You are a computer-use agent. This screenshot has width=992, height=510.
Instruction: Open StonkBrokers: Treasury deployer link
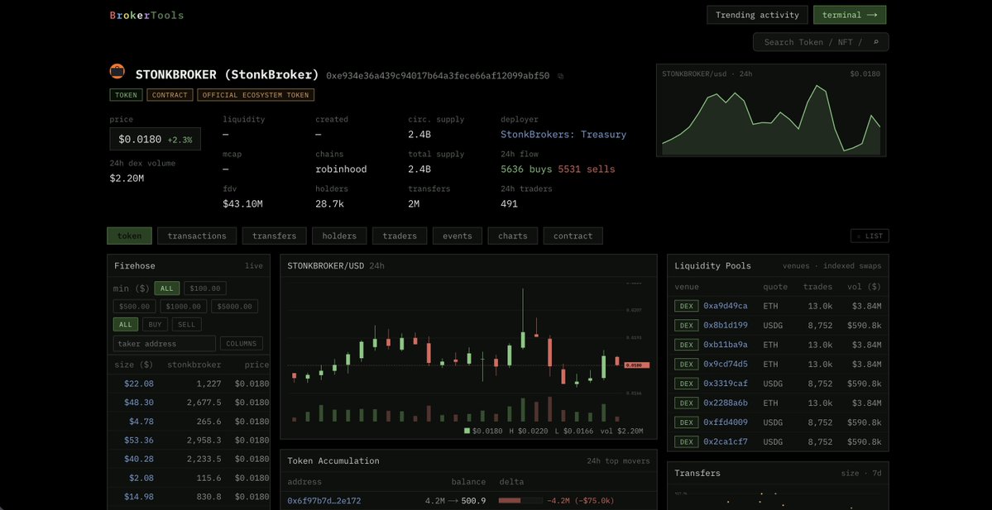pyautogui.click(x=563, y=135)
